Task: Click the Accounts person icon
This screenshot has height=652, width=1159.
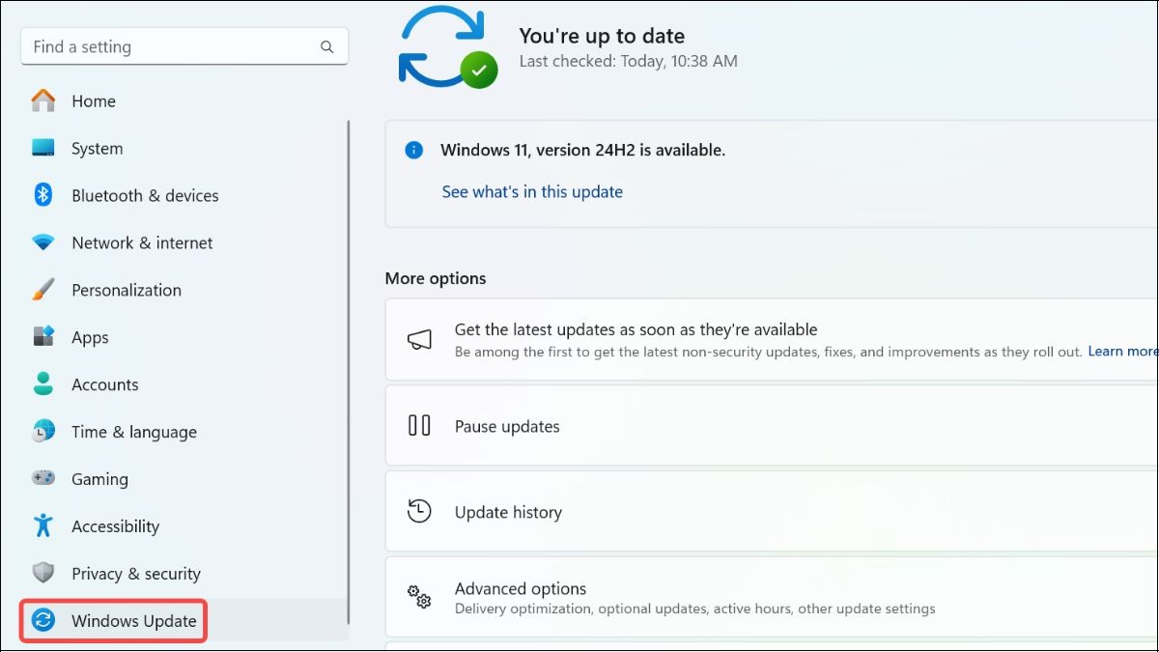Action: click(43, 384)
